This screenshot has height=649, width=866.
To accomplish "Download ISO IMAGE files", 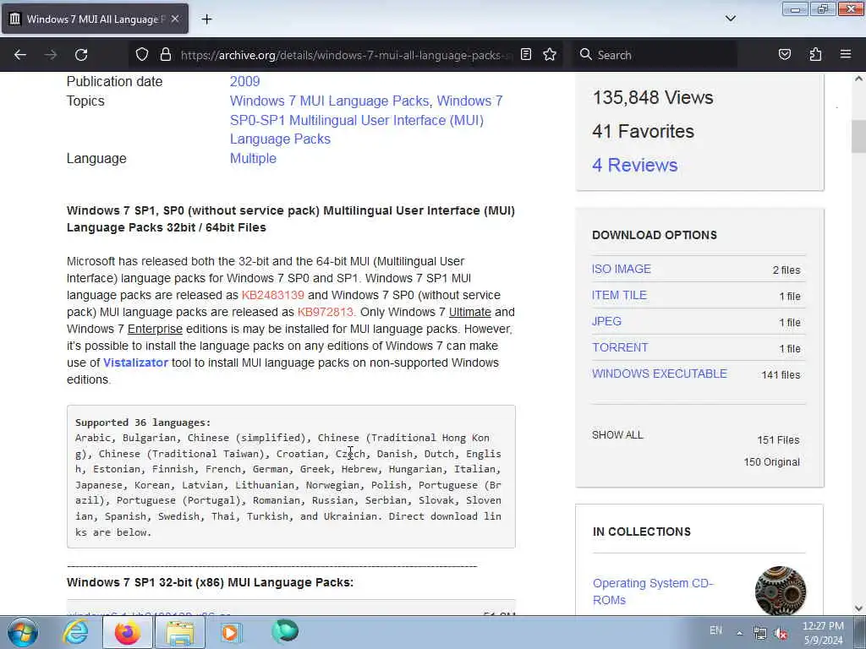I will coord(622,269).
